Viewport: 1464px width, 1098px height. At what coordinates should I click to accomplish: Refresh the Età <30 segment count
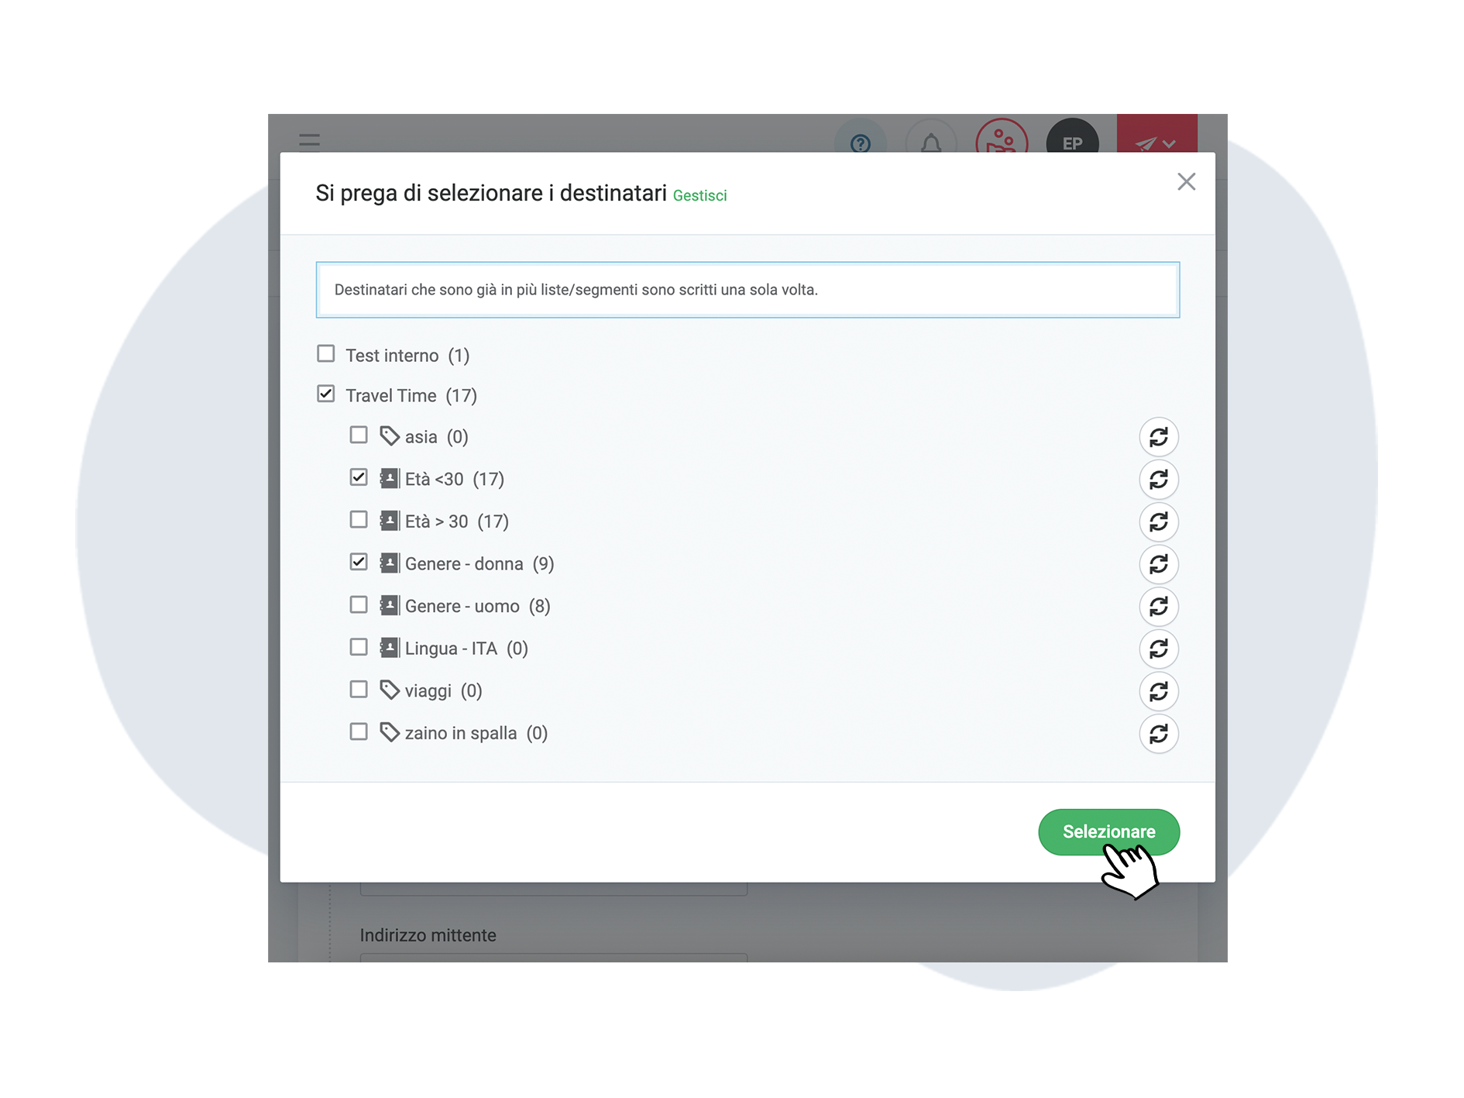[1158, 480]
